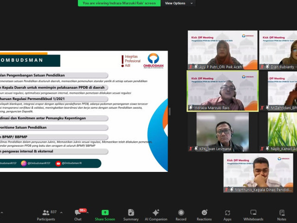This screenshot has height=223, width=297.
Task: Open the Apps panel
Action: (x=227, y=215)
